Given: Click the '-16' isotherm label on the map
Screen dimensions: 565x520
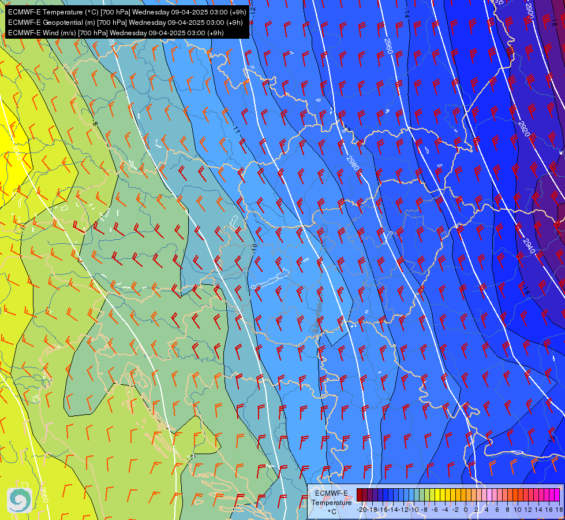Looking at the screenshot, I should coord(526,291).
